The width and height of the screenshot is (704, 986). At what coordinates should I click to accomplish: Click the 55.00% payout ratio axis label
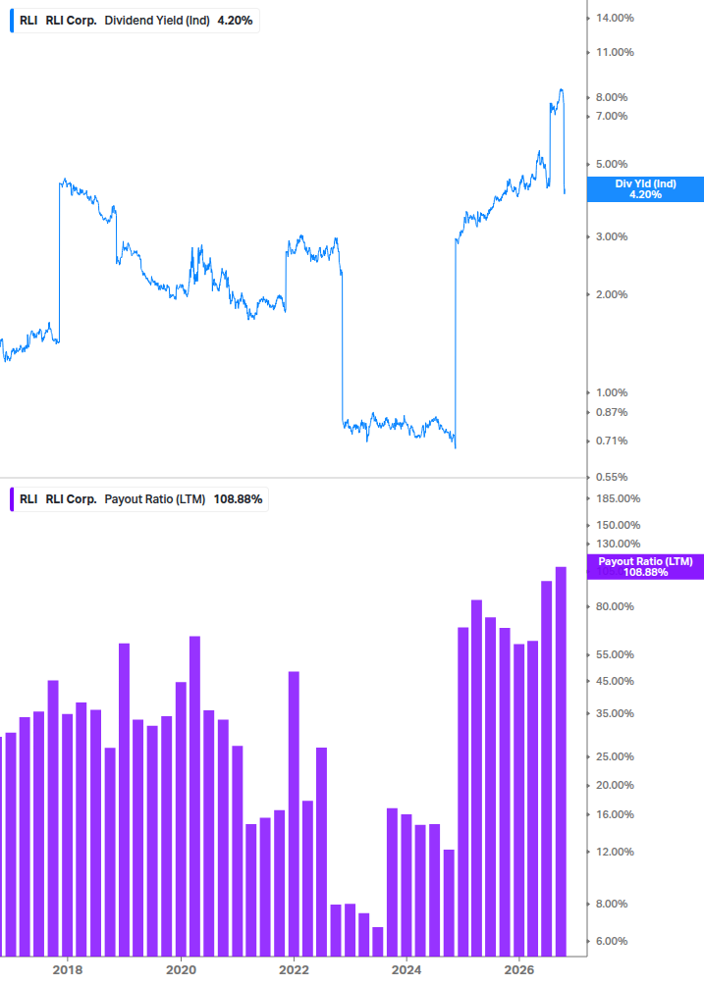tap(615, 654)
